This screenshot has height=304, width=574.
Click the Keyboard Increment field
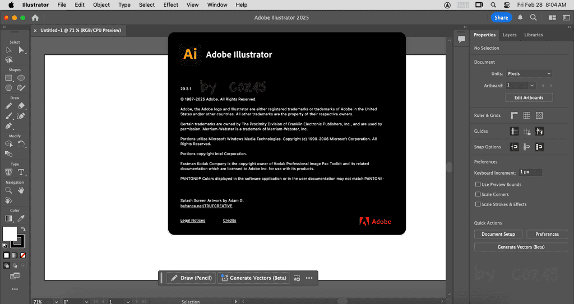click(530, 172)
